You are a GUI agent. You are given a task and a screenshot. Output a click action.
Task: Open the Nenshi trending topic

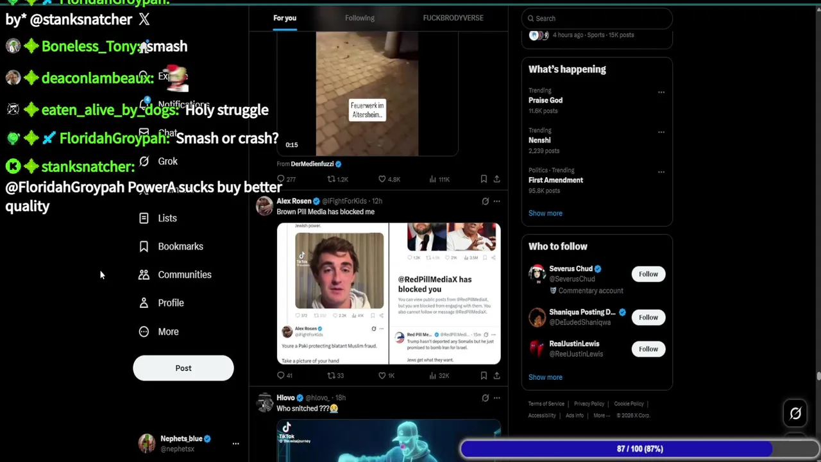(x=539, y=140)
